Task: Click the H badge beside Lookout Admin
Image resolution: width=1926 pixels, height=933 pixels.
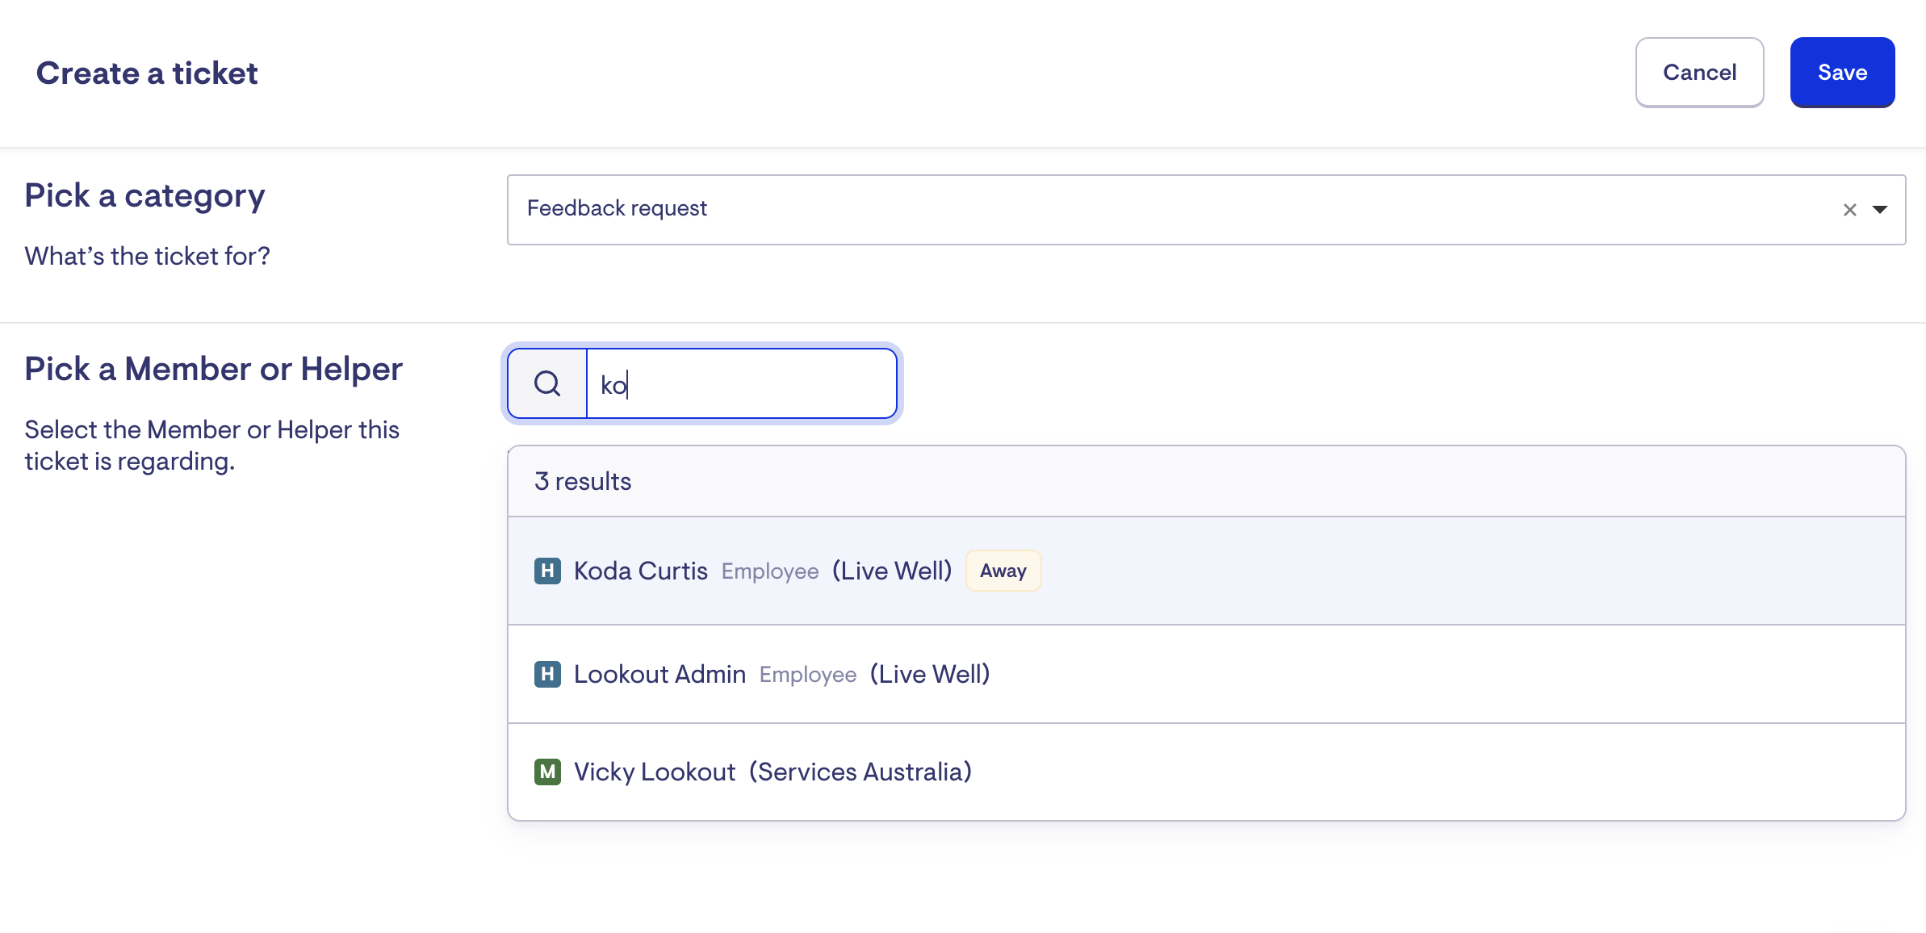Action: [x=547, y=674]
